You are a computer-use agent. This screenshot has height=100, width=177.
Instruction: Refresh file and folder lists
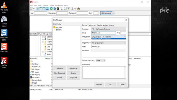[51, 9]
